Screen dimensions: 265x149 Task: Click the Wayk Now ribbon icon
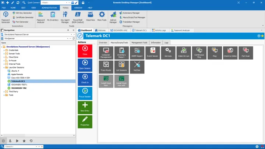tap(91, 17)
